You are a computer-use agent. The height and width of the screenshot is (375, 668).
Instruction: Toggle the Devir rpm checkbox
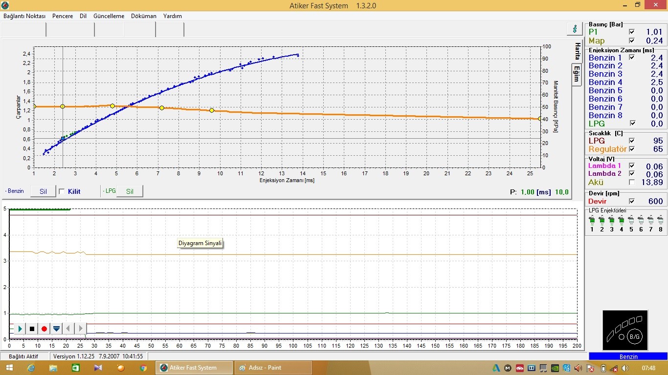tap(632, 201)
